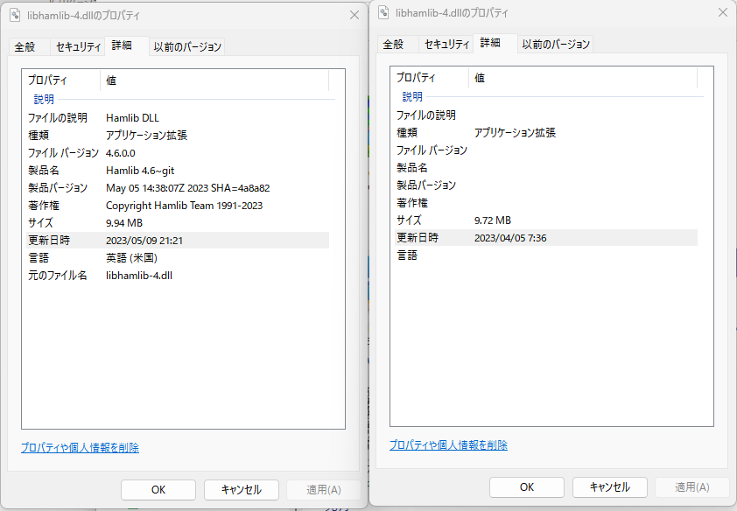The height and width of the screenshot is (511, 737).
Task: Click OK button in left window
Action: 158,490
